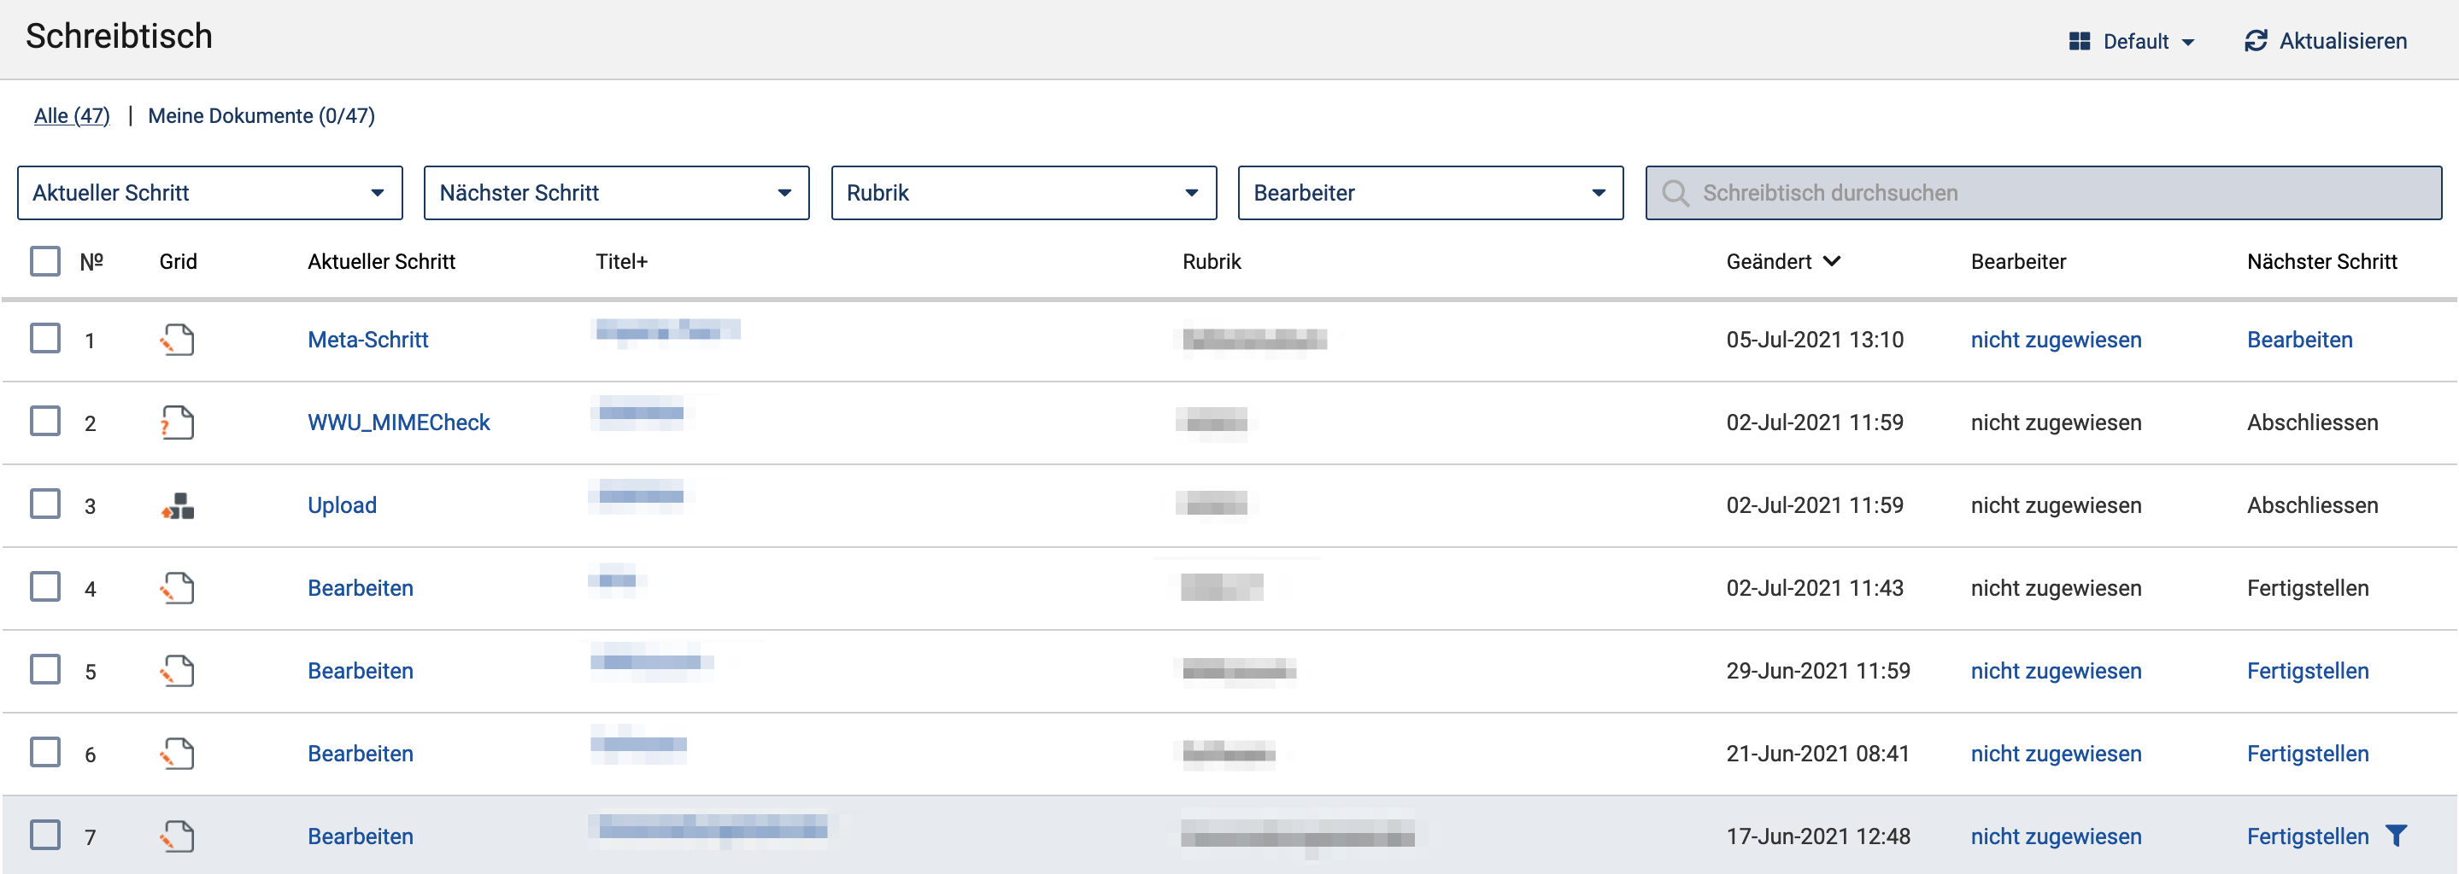
Task: Switch to the Alle (47) tab
Action: tap(72, 115)
